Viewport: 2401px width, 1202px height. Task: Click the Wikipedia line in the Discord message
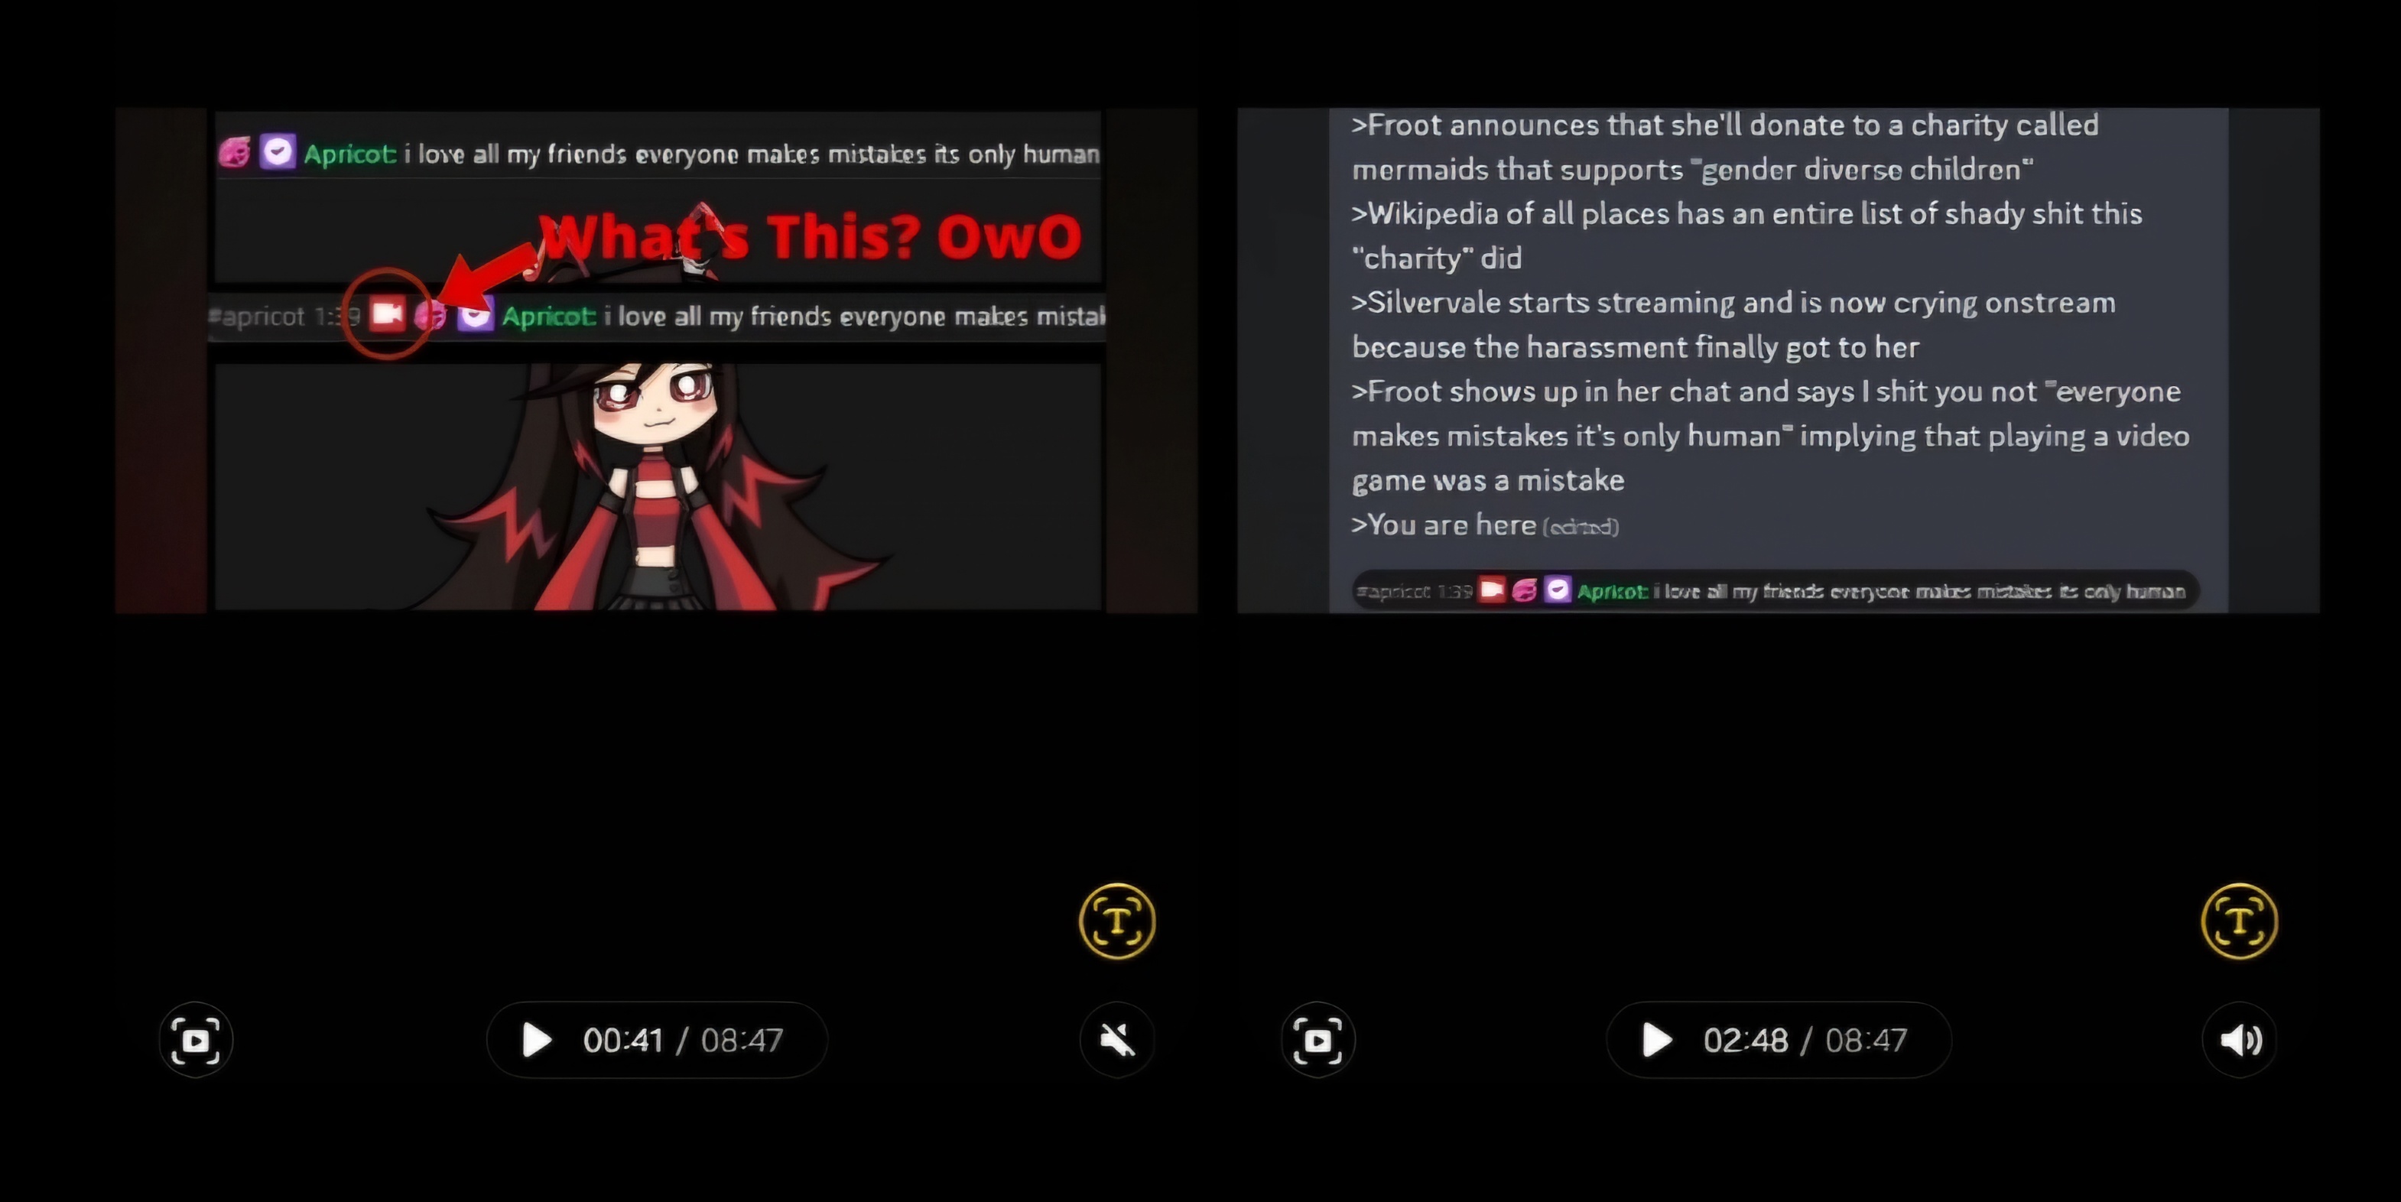(x=1746, y=236)
